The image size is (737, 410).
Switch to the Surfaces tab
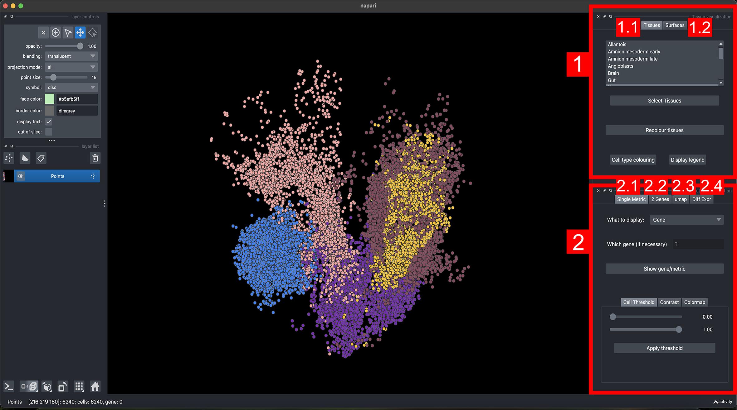click(675, 25)
